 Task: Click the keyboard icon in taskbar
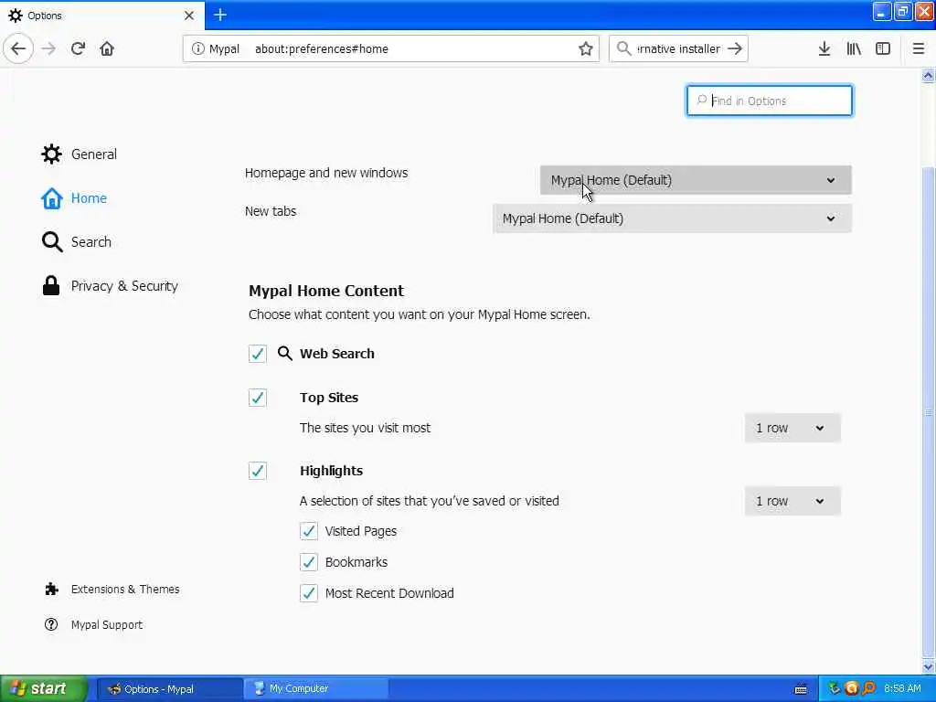point(801,689)
